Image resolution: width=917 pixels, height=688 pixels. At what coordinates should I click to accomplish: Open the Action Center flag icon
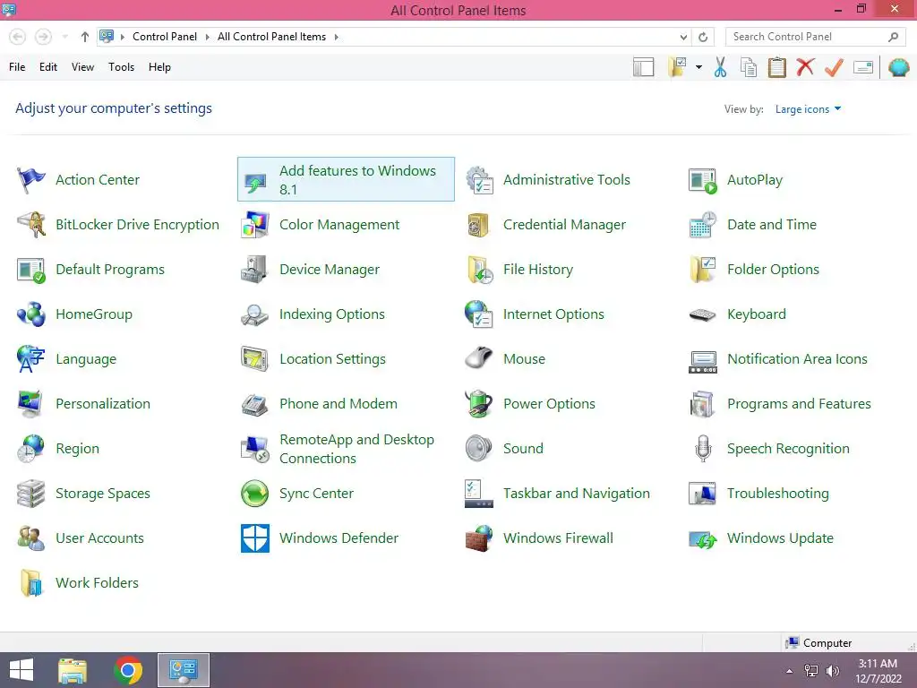pos(31,179)
